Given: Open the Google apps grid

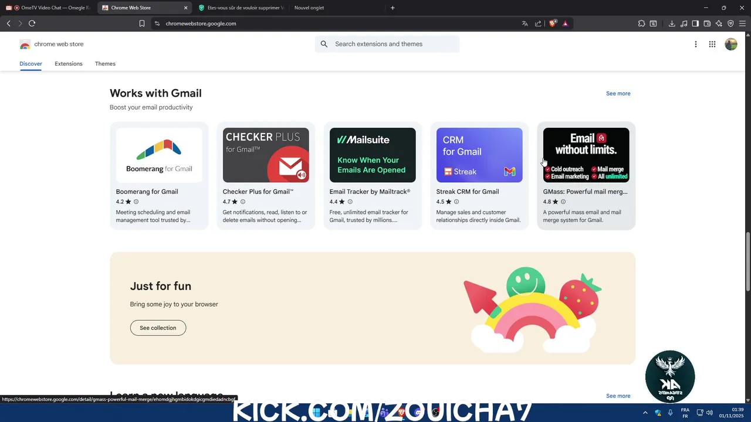Looking at the screenshot, I should (x=712, y=44).
